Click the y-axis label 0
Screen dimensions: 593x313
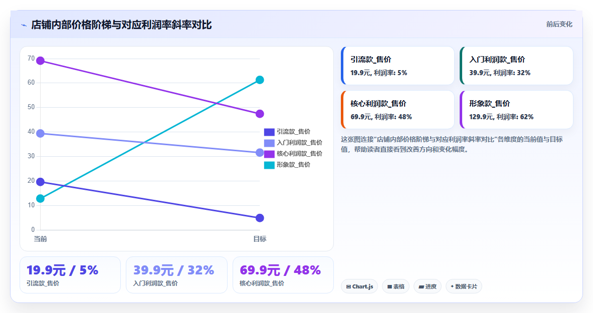coord(33,229)
